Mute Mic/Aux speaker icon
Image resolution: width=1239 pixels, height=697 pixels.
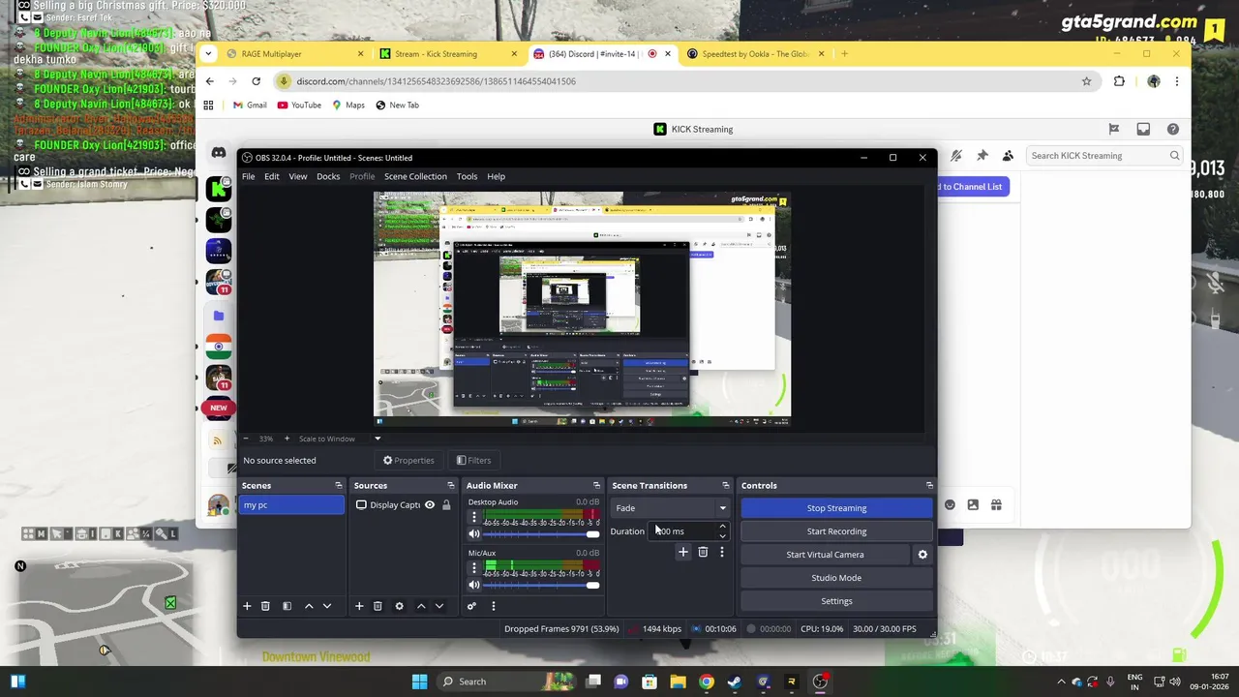point(474,585)
